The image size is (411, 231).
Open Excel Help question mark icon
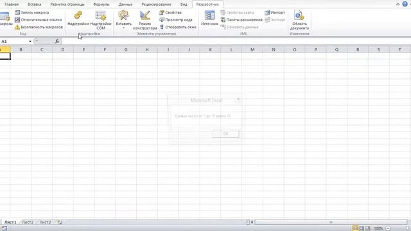pyautogui.click(x=405, y=4)
